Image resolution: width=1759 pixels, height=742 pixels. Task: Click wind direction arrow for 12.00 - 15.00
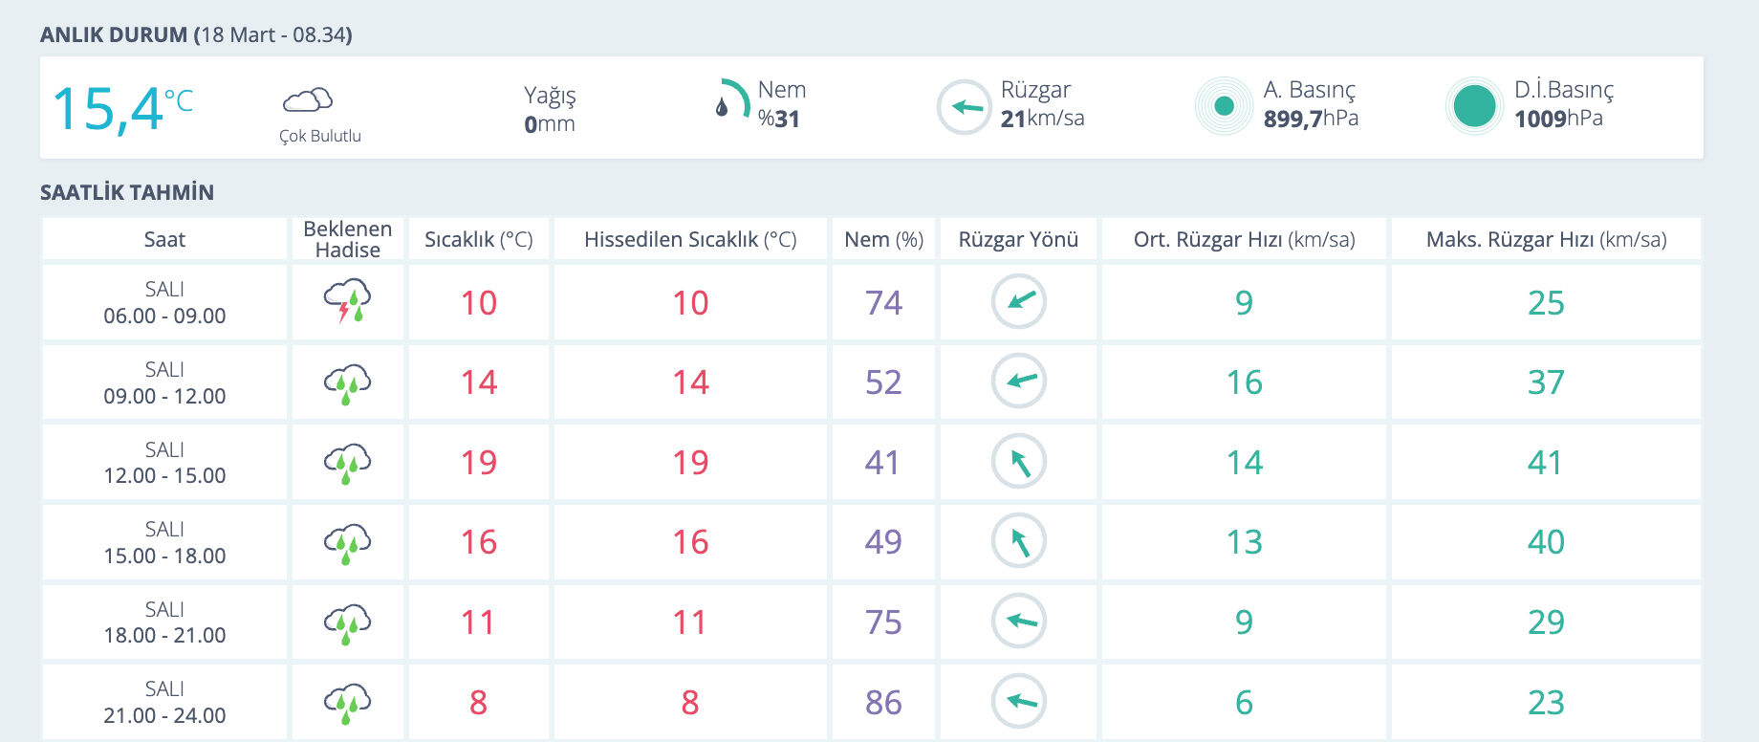pyautogui.click(x=1019, y=462)
